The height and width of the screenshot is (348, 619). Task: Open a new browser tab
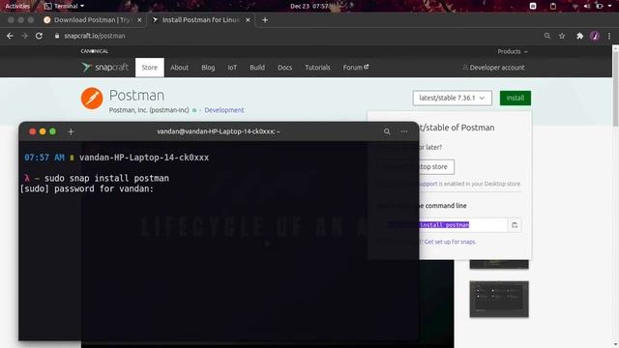pos(265,19)
